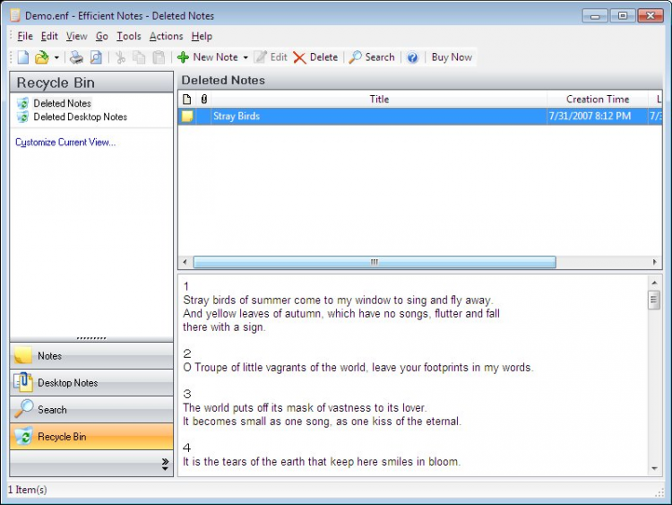Click the note list scroll left arrow
Viewport: 672px width, 505px height.
click(x=185, y=262)
